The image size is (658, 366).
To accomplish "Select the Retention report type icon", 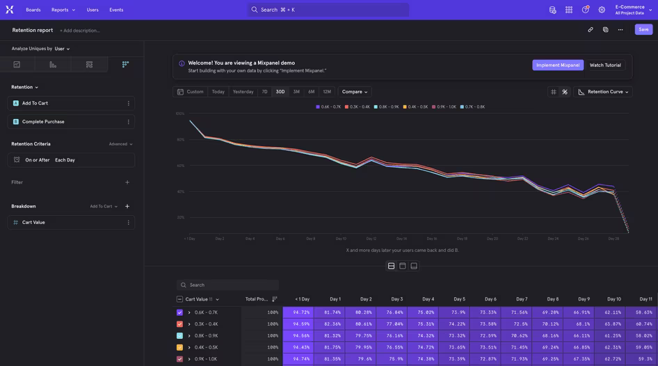I will click(x=125, y=65).
